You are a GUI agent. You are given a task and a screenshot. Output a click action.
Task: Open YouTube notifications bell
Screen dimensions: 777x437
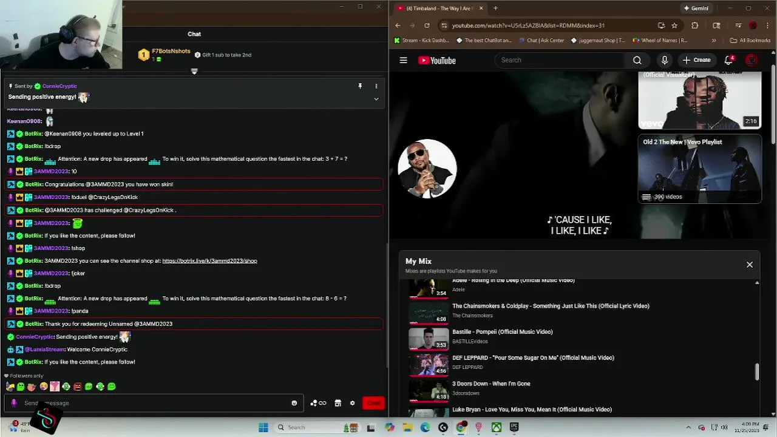point(729,60)
